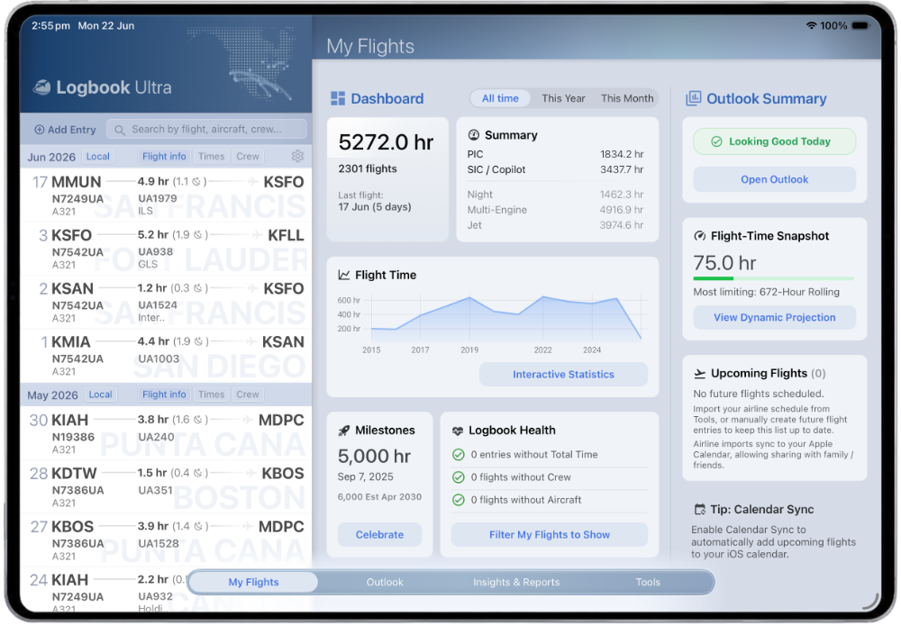
Task: Click the plus icon beside Add Entry
Action: 39,130
